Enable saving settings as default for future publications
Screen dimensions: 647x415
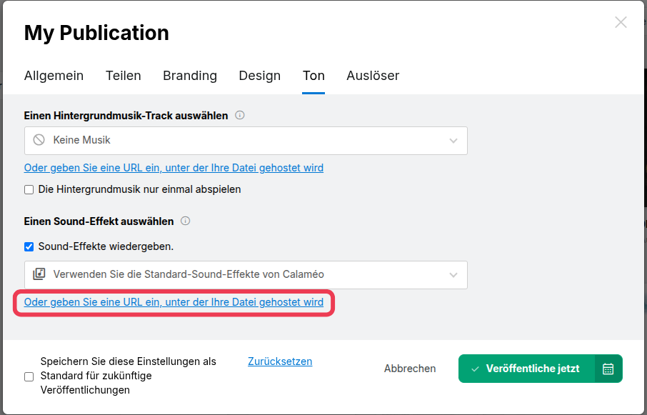pyautogui.click(x=29, y=376)
